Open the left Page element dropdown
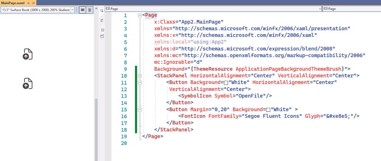 click(x=213, y=9)
